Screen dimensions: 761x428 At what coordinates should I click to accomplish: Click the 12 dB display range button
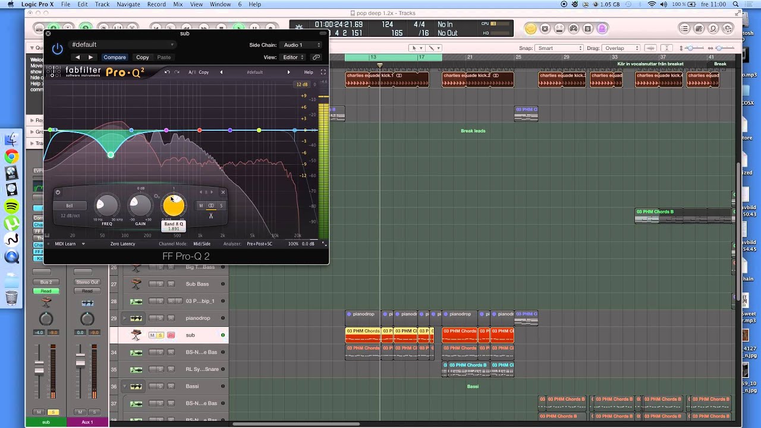302,84
